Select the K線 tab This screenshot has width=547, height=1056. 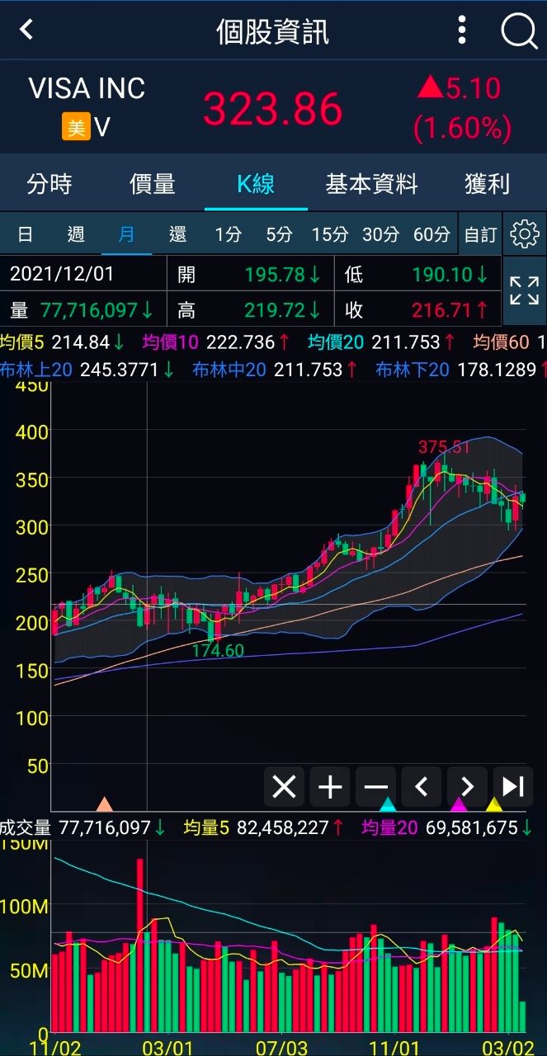(x=256, y=183)
